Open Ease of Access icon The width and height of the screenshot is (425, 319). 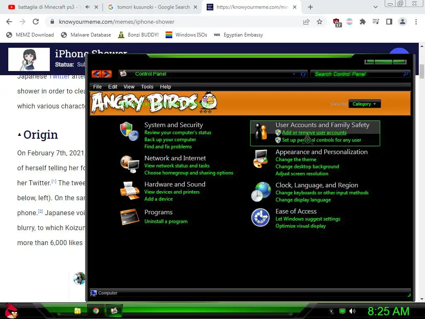coord(260,218)
